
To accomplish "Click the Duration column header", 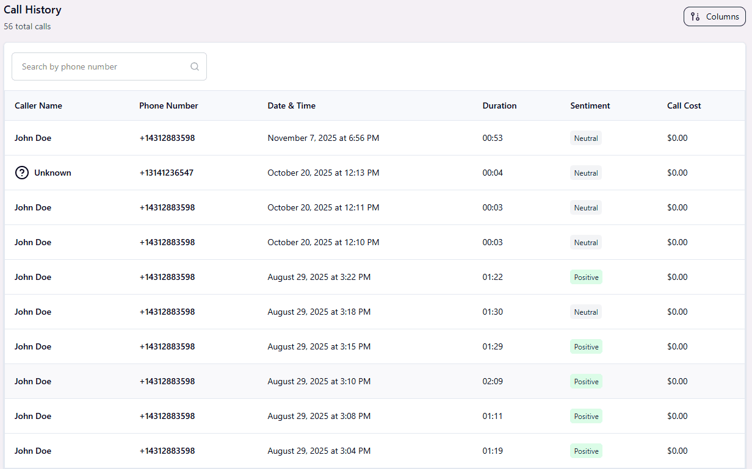I will pyautogui.click(x=499, y=106).
